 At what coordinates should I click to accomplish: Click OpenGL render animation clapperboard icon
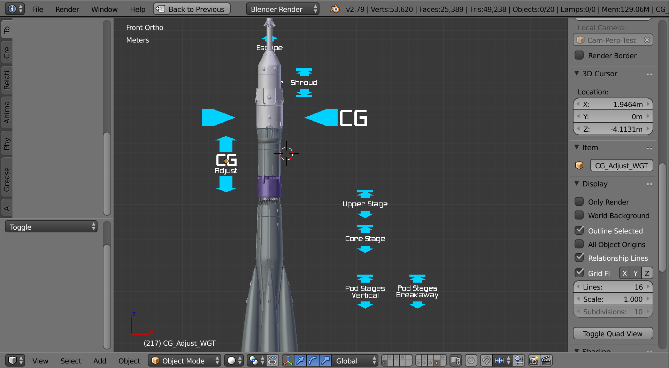pyautogui.click(x=546, y=360)
